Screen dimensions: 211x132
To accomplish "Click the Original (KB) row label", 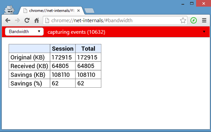I will [27, 57].
